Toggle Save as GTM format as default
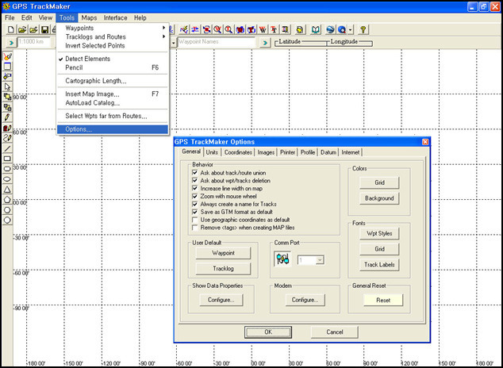The image size is (503, 368). click(194, 212)
